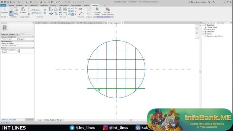Toggle the 'Повернуть с компонентом' checkbox
The height and width of the screenshot is (131, 233).
pyautogui.click(x=19, y=50)
